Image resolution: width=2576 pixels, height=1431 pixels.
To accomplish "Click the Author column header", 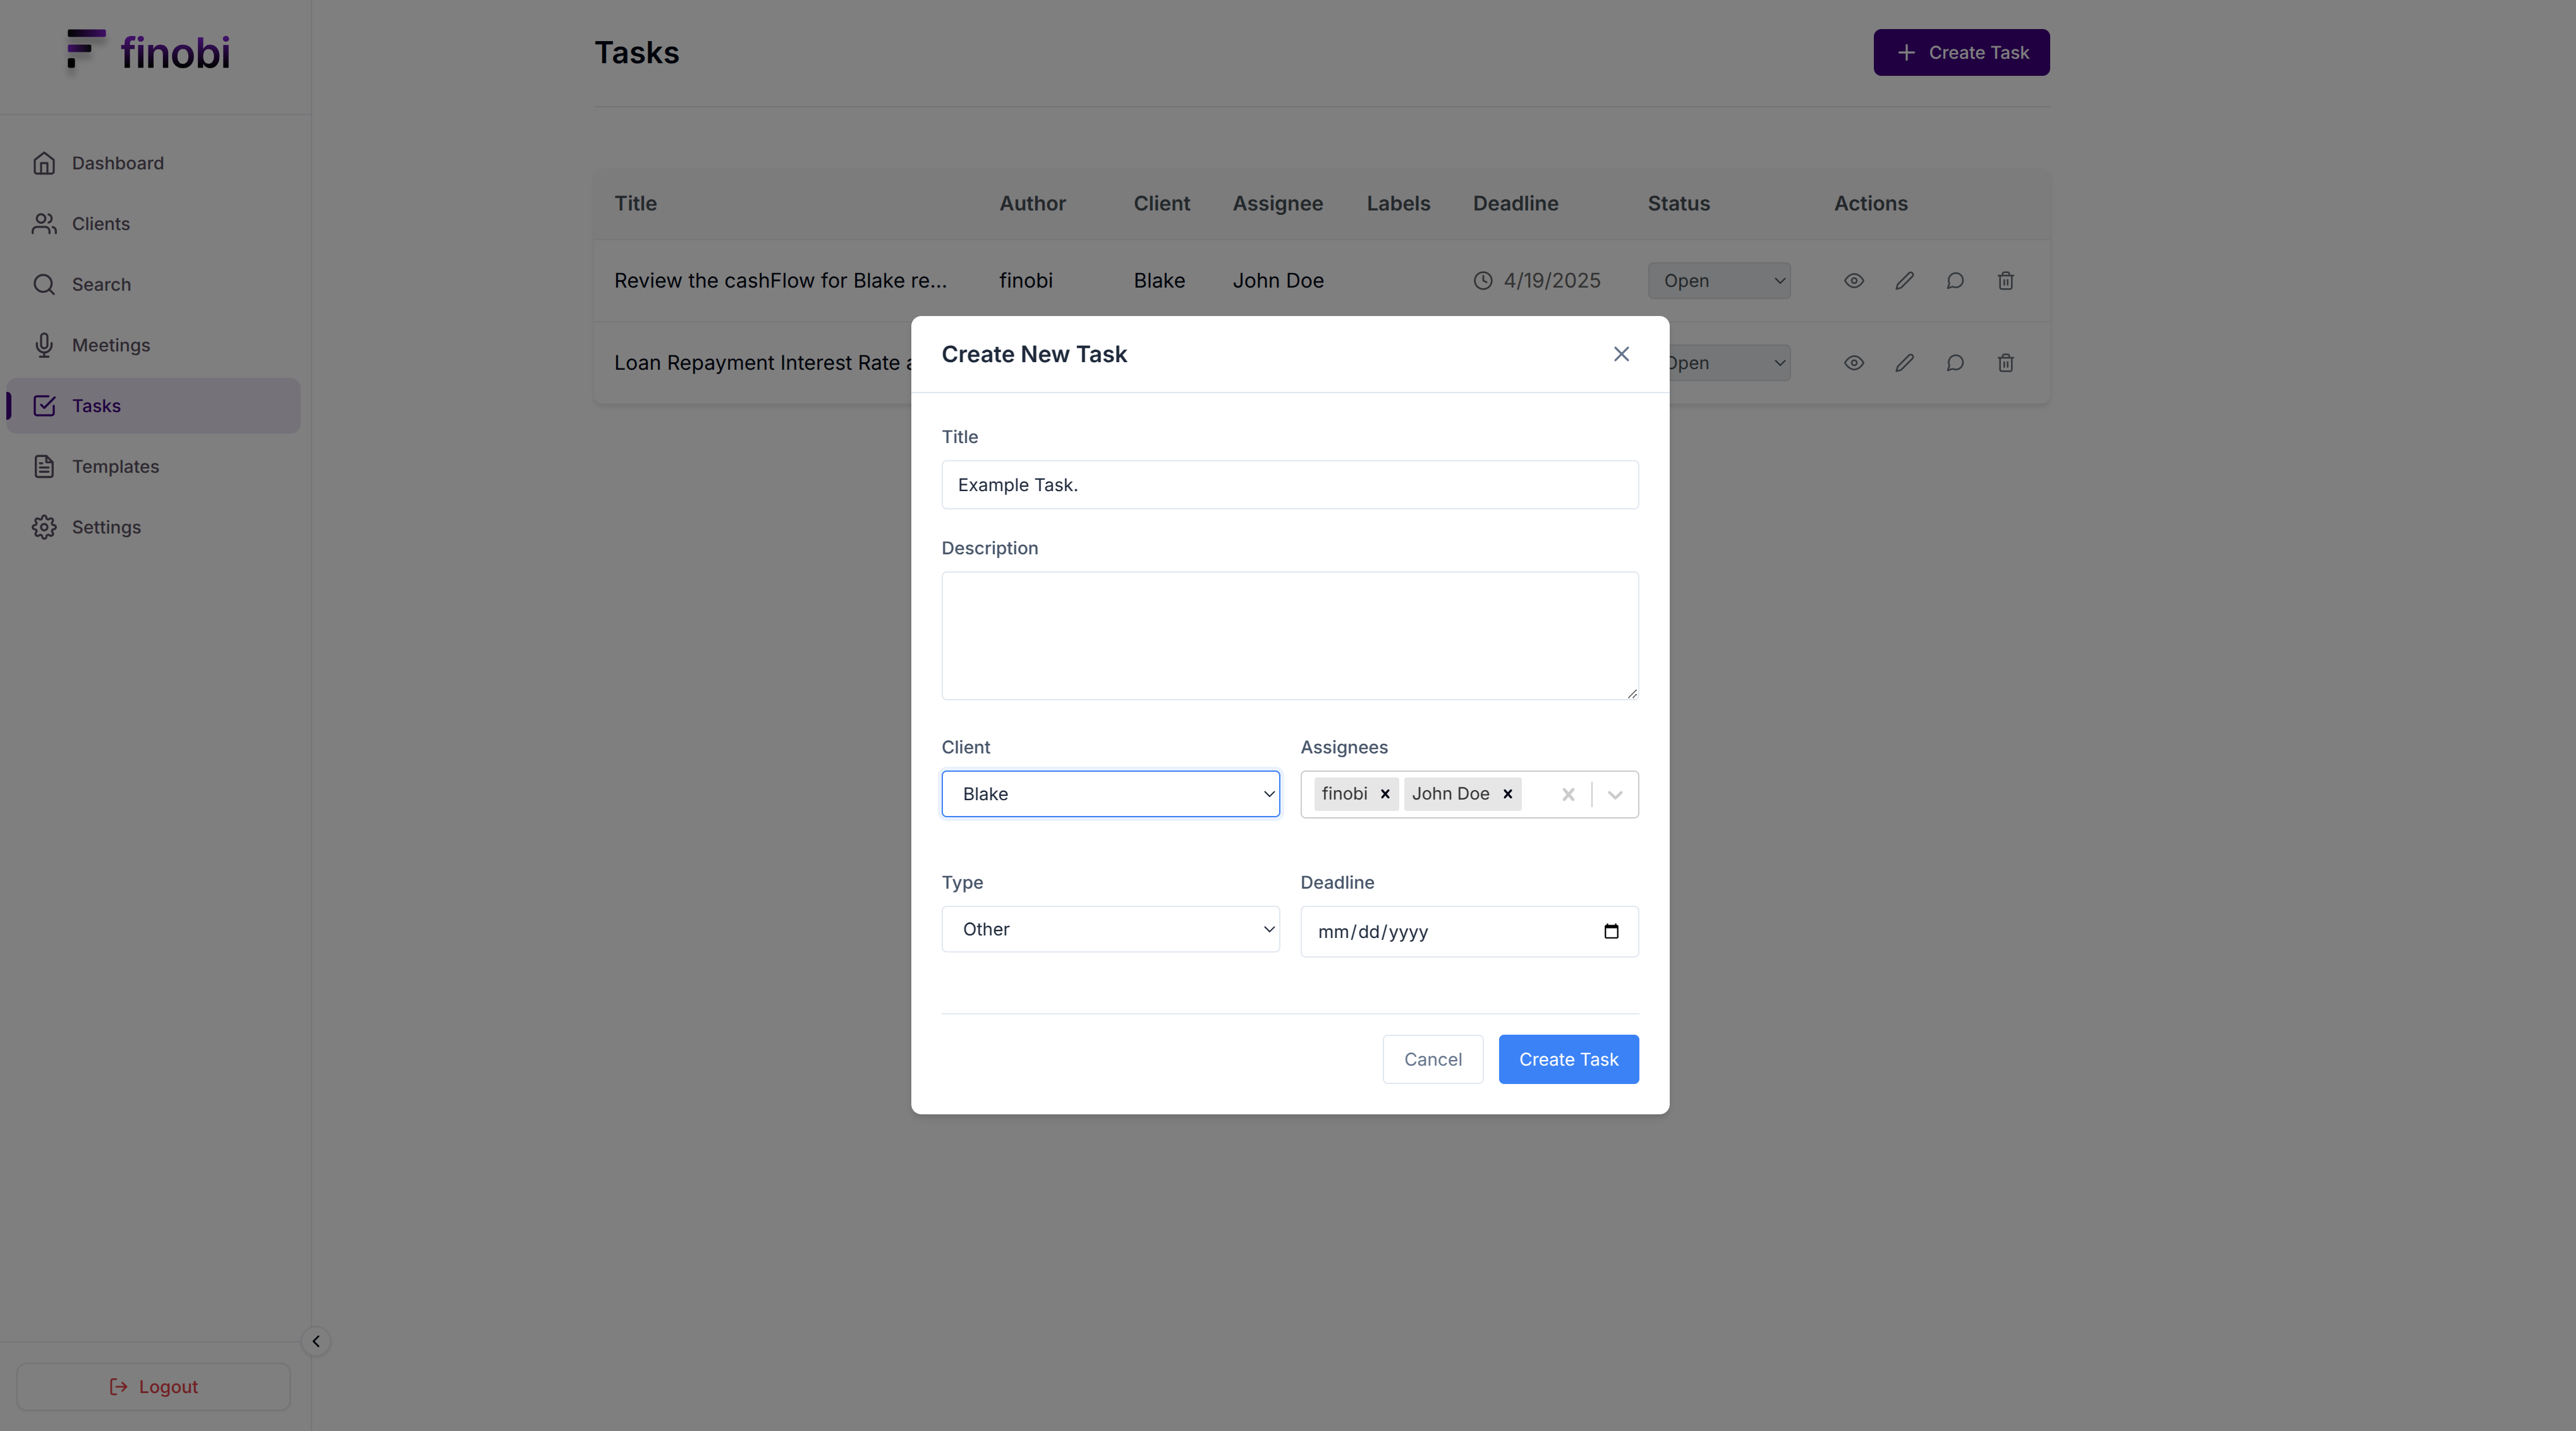I will pos(1032,203).
